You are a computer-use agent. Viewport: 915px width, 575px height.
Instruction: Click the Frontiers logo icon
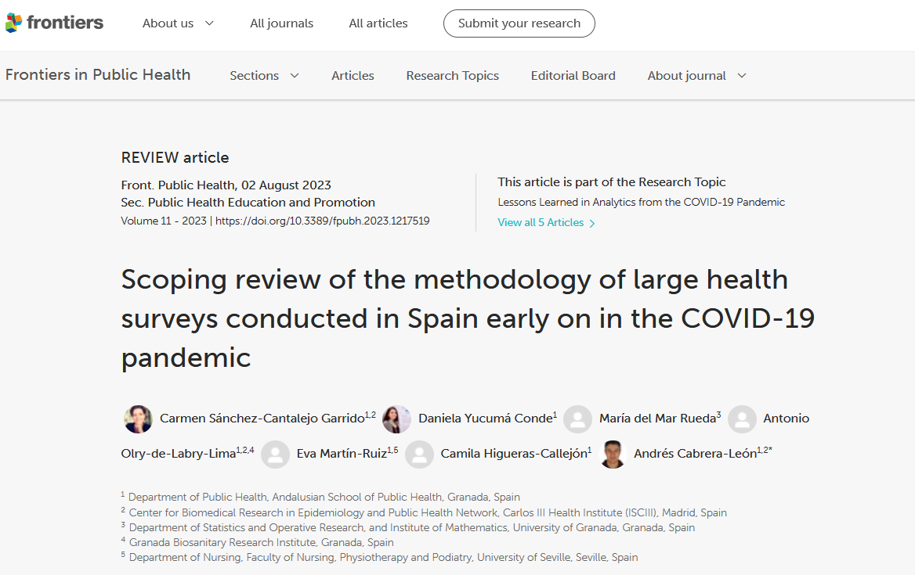click(14, 23)
